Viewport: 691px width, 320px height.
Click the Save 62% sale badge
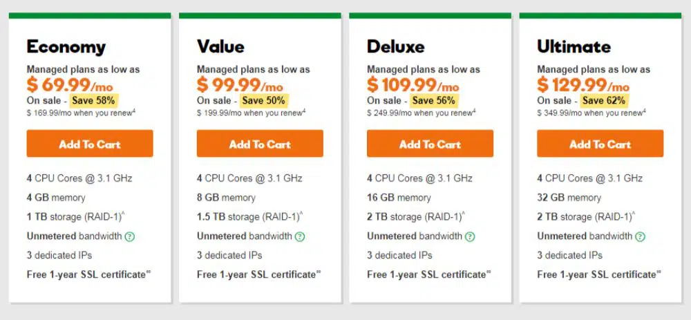click(x=605, y=100)
